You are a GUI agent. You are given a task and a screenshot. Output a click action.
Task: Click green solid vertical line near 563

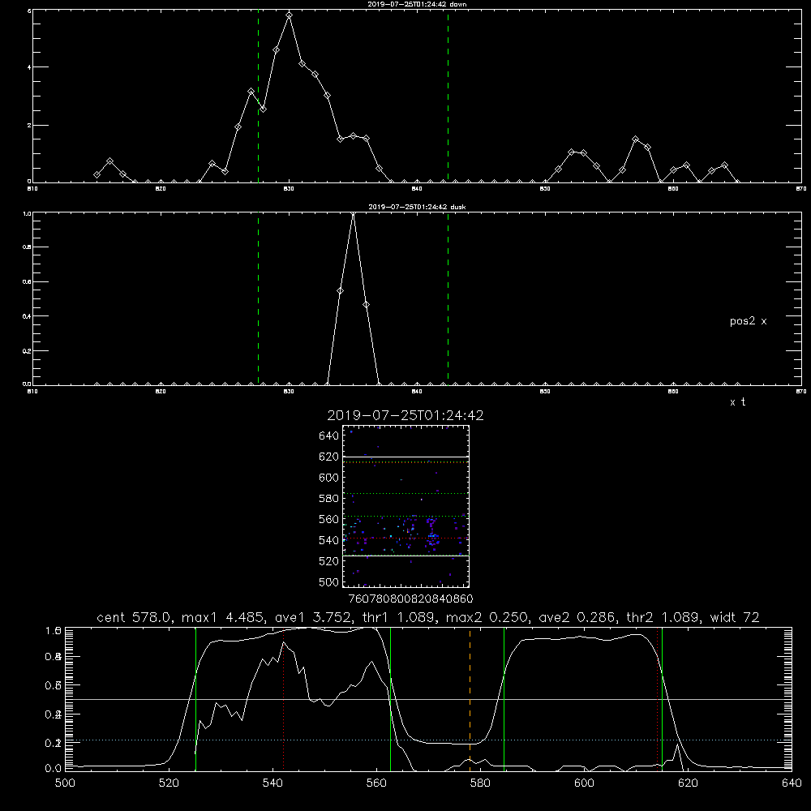coord(391,699)
